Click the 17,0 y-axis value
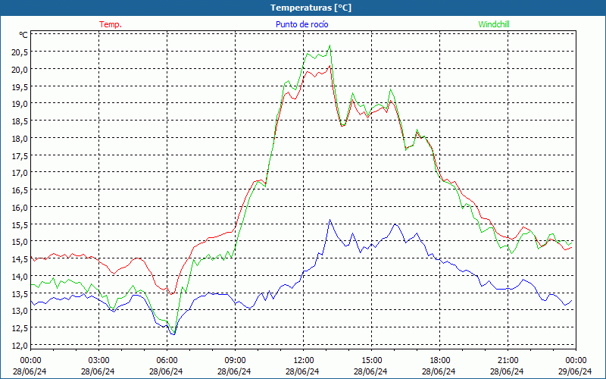Image resolution: width=606 pixels, height=379 pixels. (x=20, y=173)
